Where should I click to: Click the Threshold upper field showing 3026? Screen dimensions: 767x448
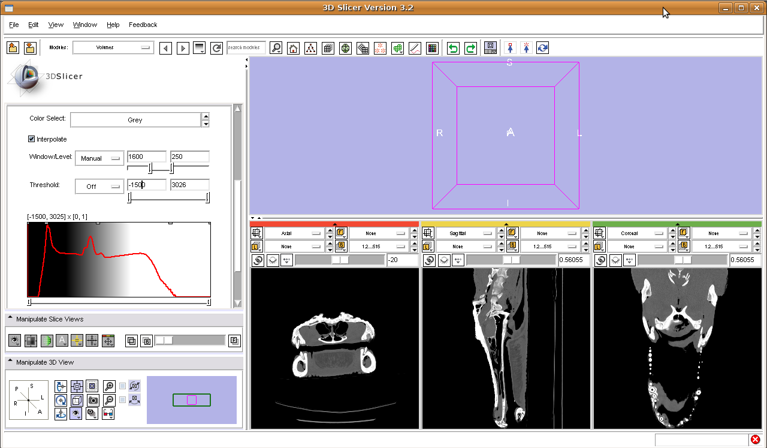[190, 185]
